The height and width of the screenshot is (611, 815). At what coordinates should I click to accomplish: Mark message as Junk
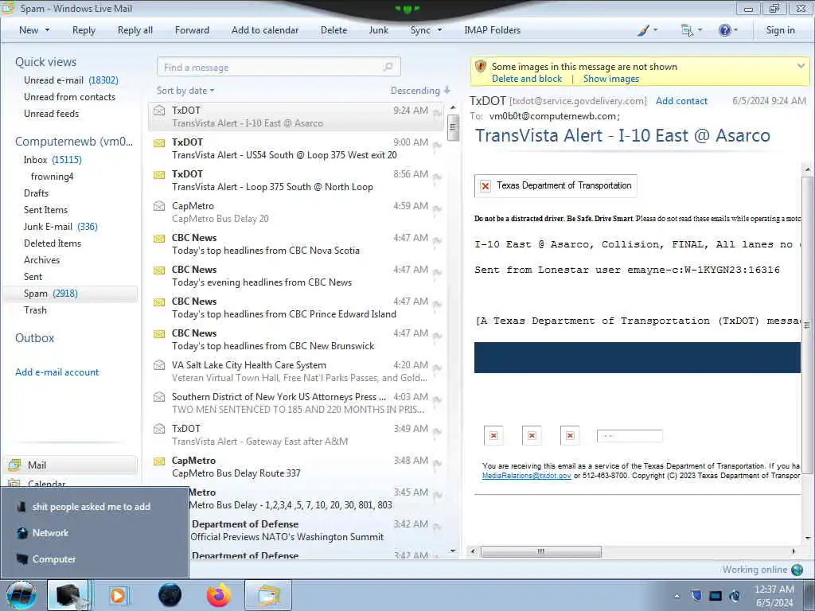tap(378, 30)
